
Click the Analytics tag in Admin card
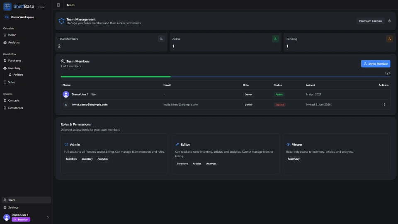102,159
